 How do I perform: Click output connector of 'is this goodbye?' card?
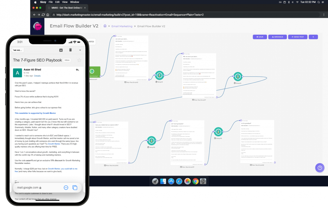[x=275, y=163]
